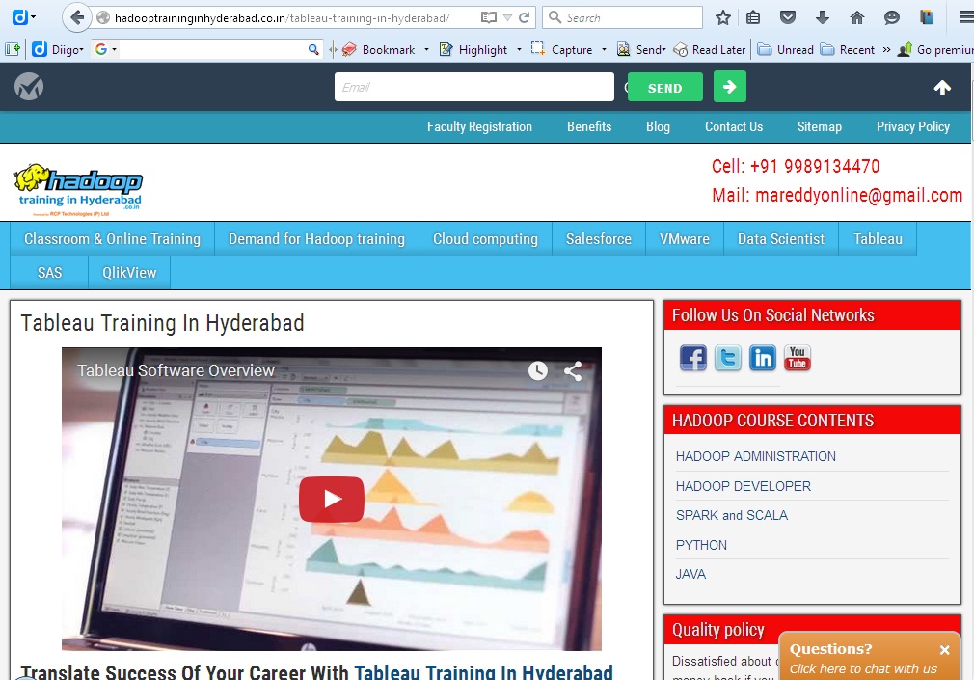This screenshot has height=680, width=974.
Task: Open the browser hamburger menu
Action: (x=966, y=17)
